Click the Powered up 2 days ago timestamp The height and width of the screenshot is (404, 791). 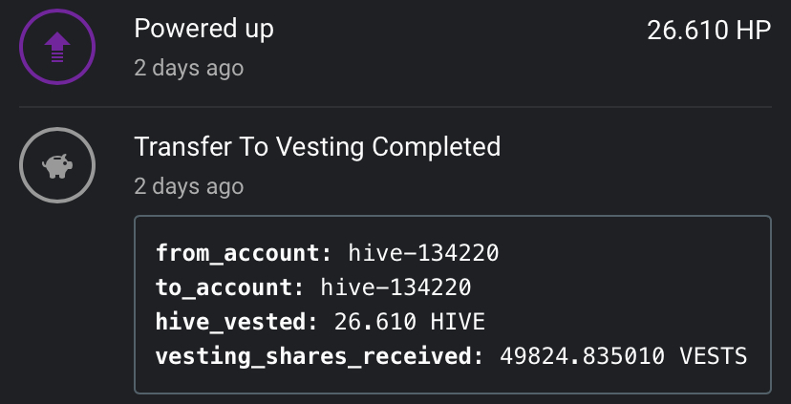188,68
